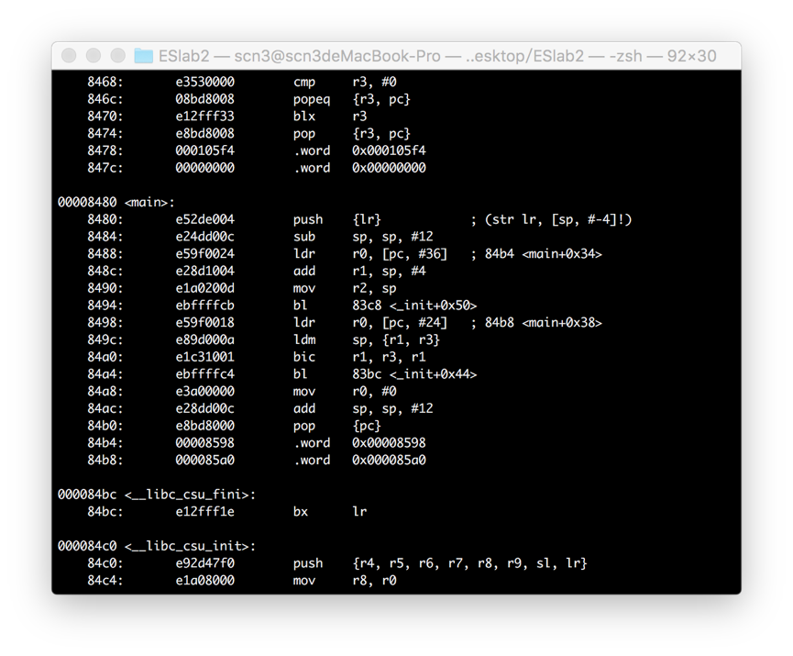Click 'mov r2, sp' at address 8490
This screenshot has height=656, width=793.
point(345,288)
